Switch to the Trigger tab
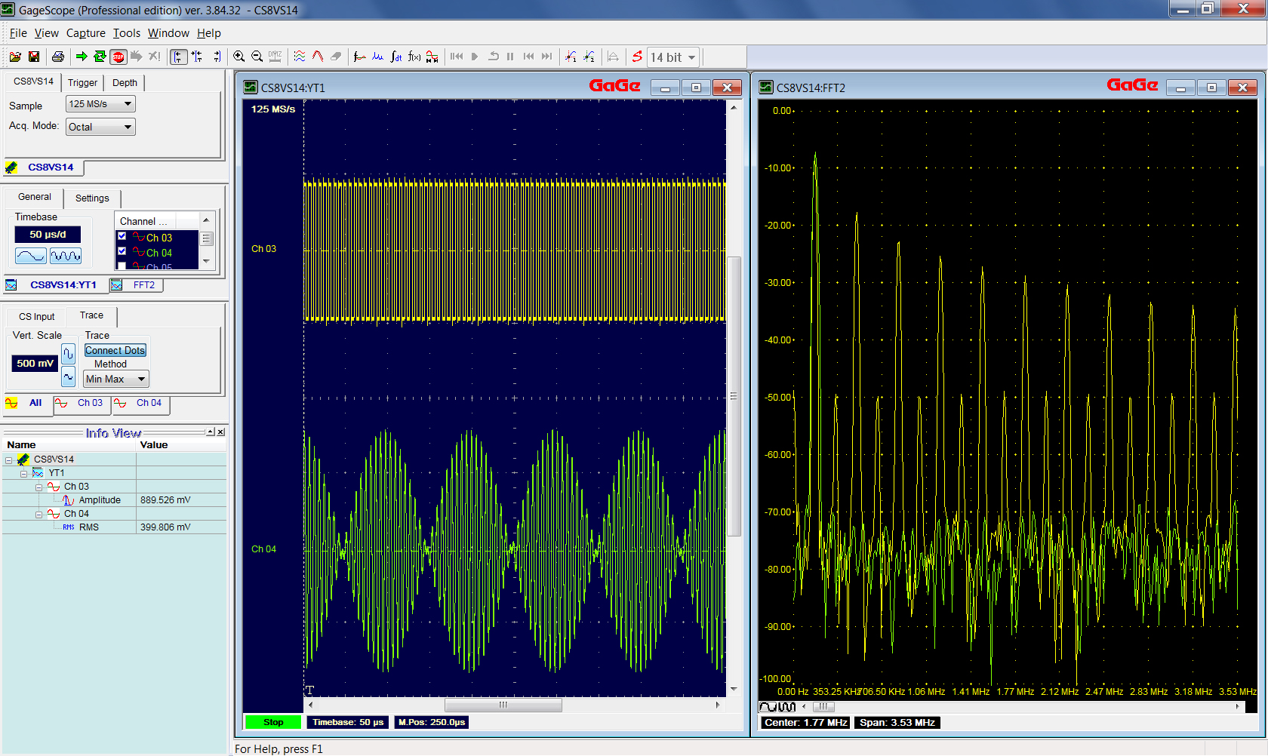Screen dimensions: 1268x756 coord(82,83)
